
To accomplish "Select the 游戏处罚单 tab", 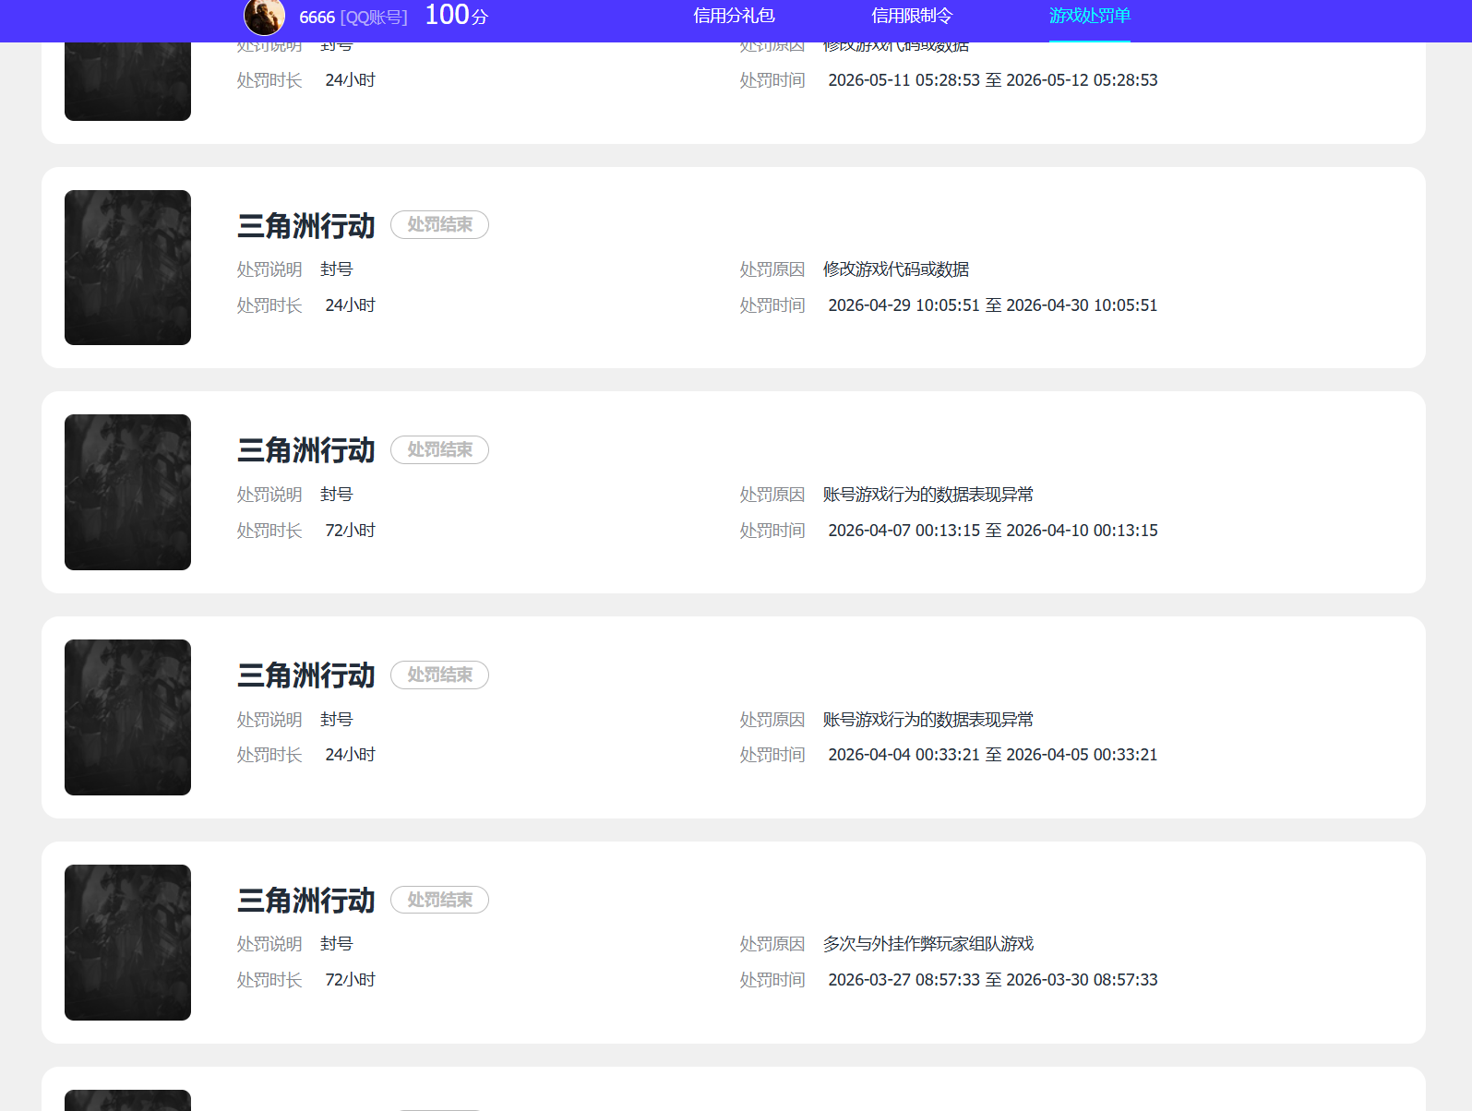I will point(1090,16).
